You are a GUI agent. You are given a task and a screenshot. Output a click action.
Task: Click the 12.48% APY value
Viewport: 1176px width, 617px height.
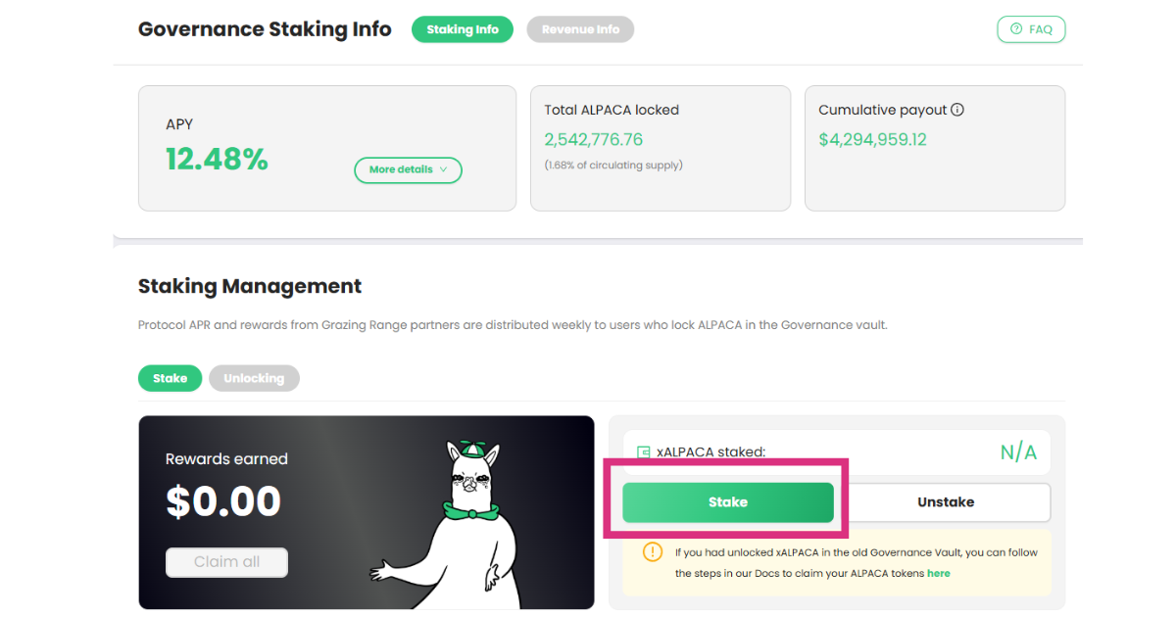(x=217, y=159)
